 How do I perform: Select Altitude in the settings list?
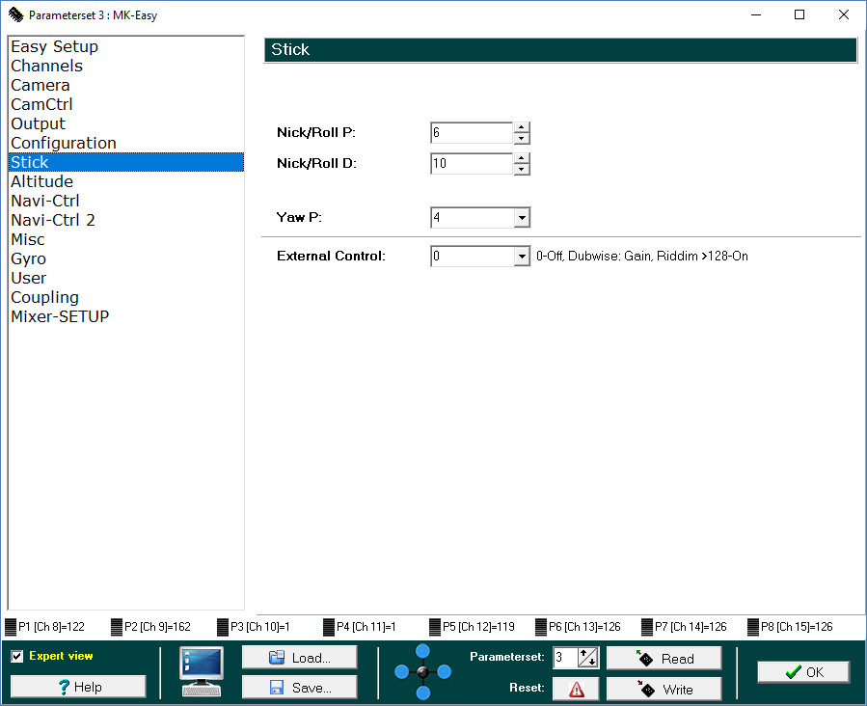pyautogui.click(x=41, y=181)
